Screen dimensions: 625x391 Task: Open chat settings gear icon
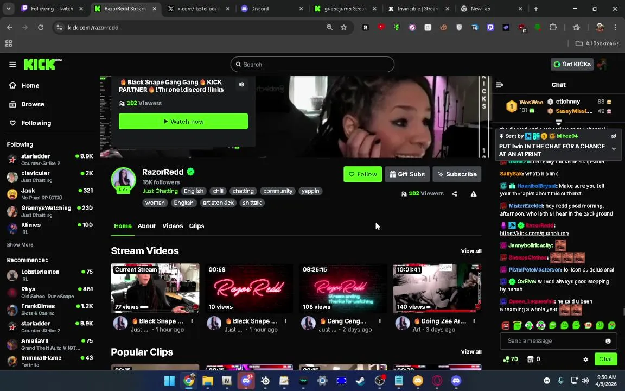tap(585, 359)
